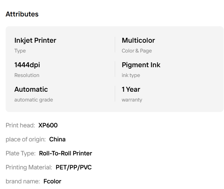Viewport: 224px width, 189px height.
Task: Click the warranty caption text
Action: (132, 100)
